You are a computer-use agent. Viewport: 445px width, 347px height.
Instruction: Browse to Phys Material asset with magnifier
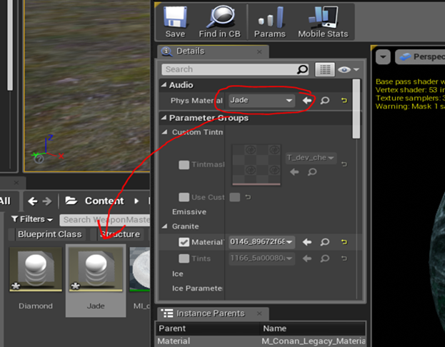point(325,101)
